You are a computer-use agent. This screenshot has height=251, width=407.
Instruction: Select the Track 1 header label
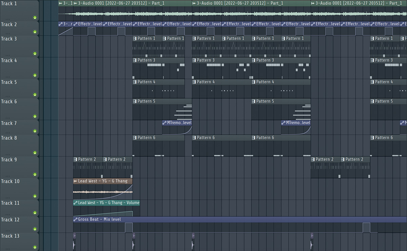(x=9, y=4)
